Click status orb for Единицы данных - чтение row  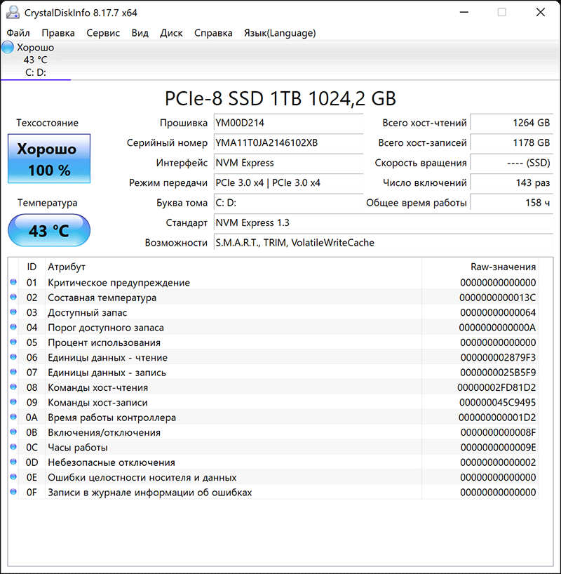click(13, 357)
